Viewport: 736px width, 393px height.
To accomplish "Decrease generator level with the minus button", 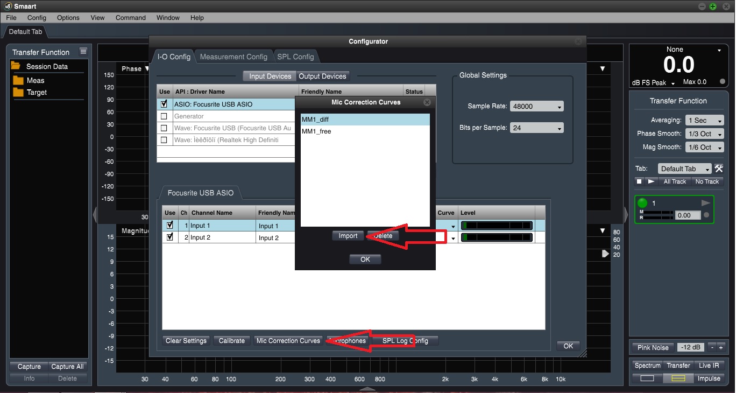I will coord(711,347).
